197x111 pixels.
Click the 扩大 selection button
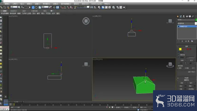pyautogui.click(x=191, y=60)
